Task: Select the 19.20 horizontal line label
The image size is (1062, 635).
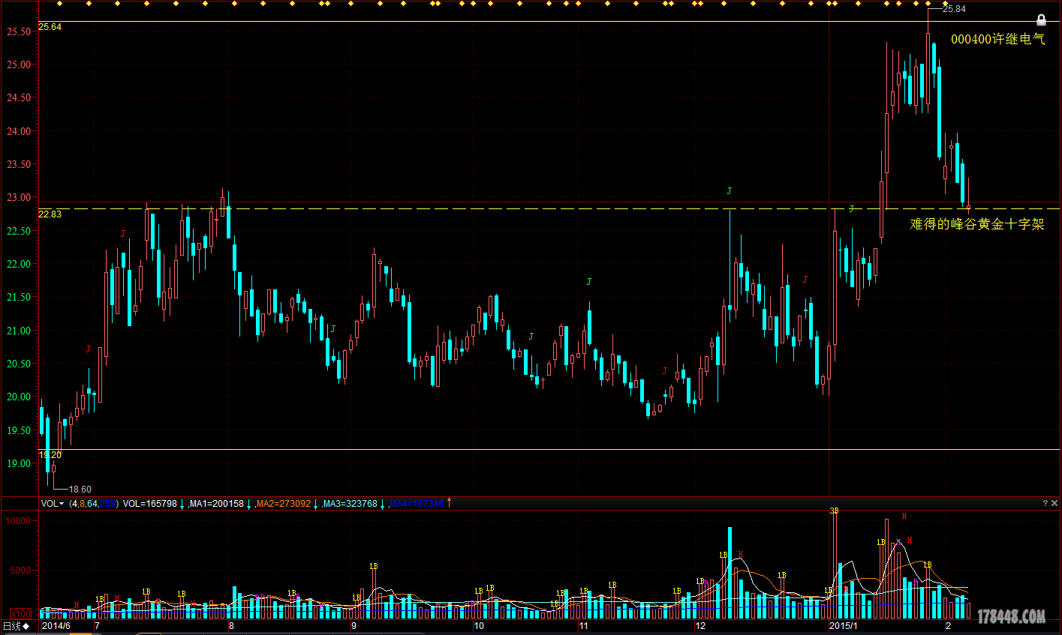Action: 50,455
